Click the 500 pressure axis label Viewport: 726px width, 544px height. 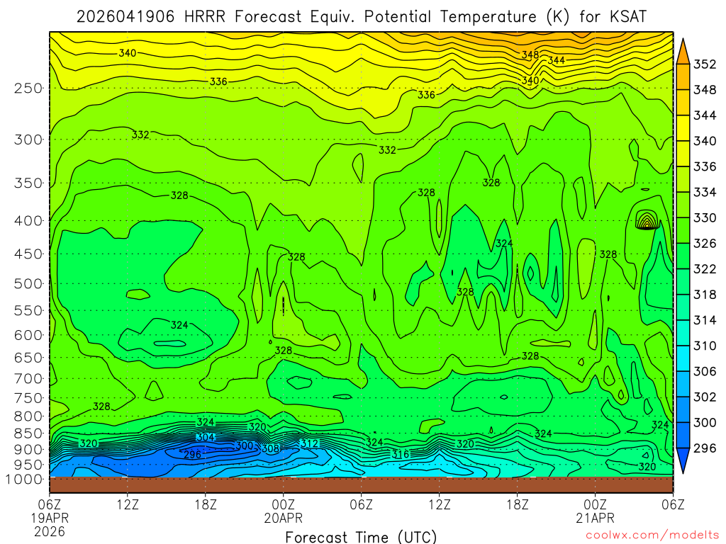pyautogui.click(x=28, y=283)
